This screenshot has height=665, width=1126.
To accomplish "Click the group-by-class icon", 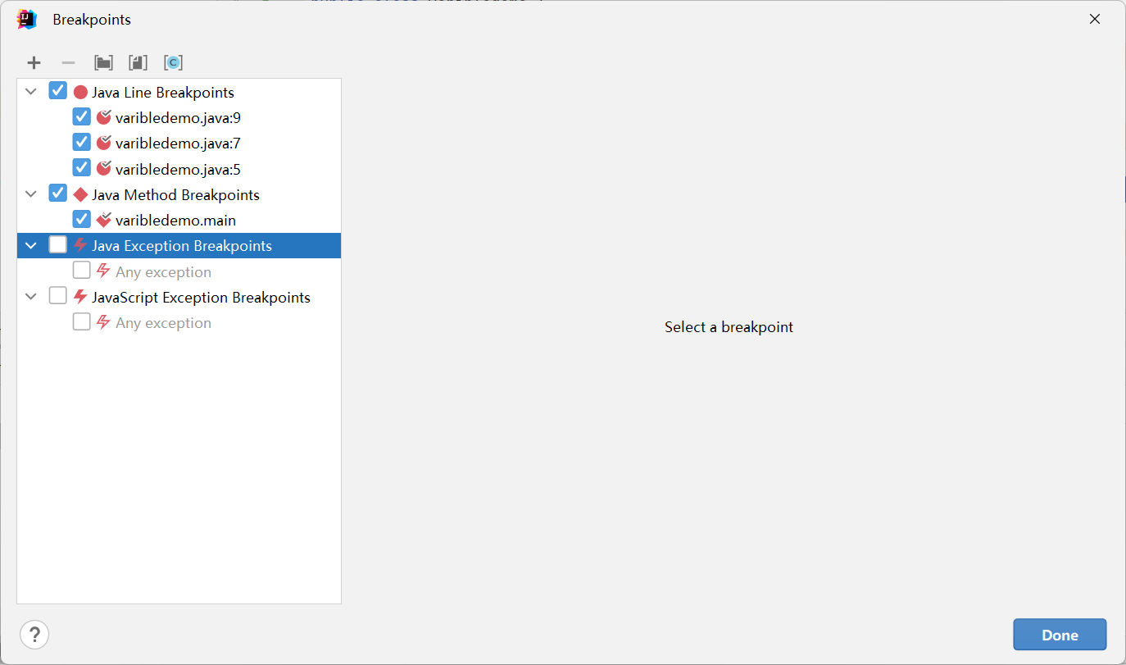I will [x=173, y=62].
